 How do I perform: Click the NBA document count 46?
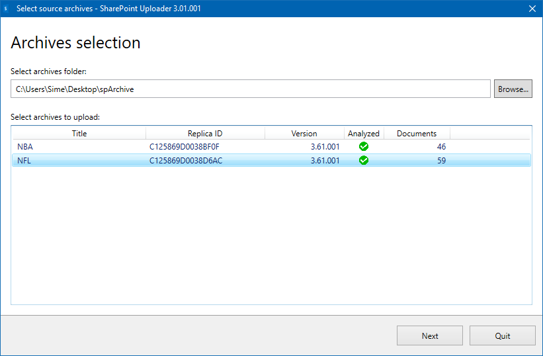440,147
